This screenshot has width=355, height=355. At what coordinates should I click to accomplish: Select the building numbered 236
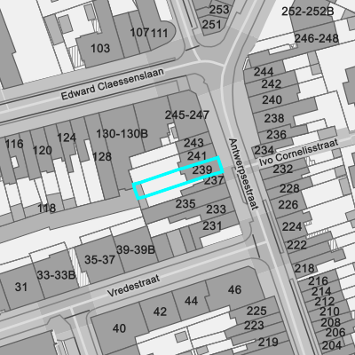(x=276, y=135)
